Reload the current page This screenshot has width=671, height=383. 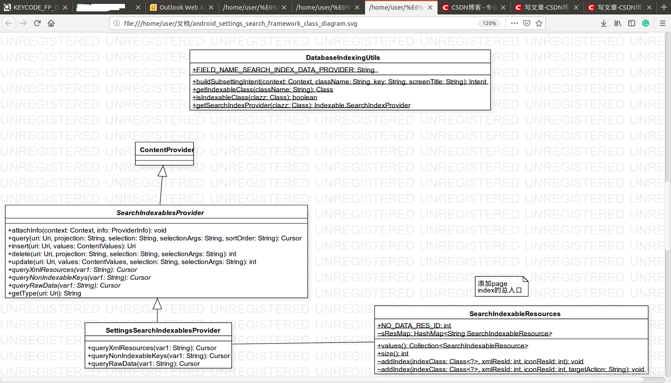pos(37,23)
